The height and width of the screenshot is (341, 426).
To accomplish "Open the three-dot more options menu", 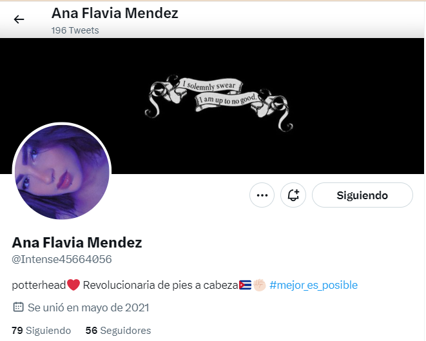I will pos(262,195).
